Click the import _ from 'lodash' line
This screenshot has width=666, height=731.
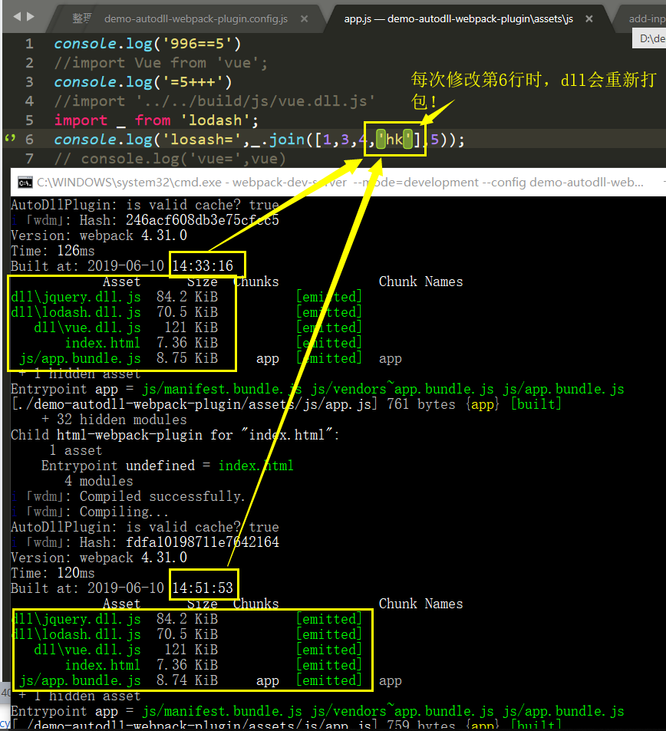tap(157, 120)
